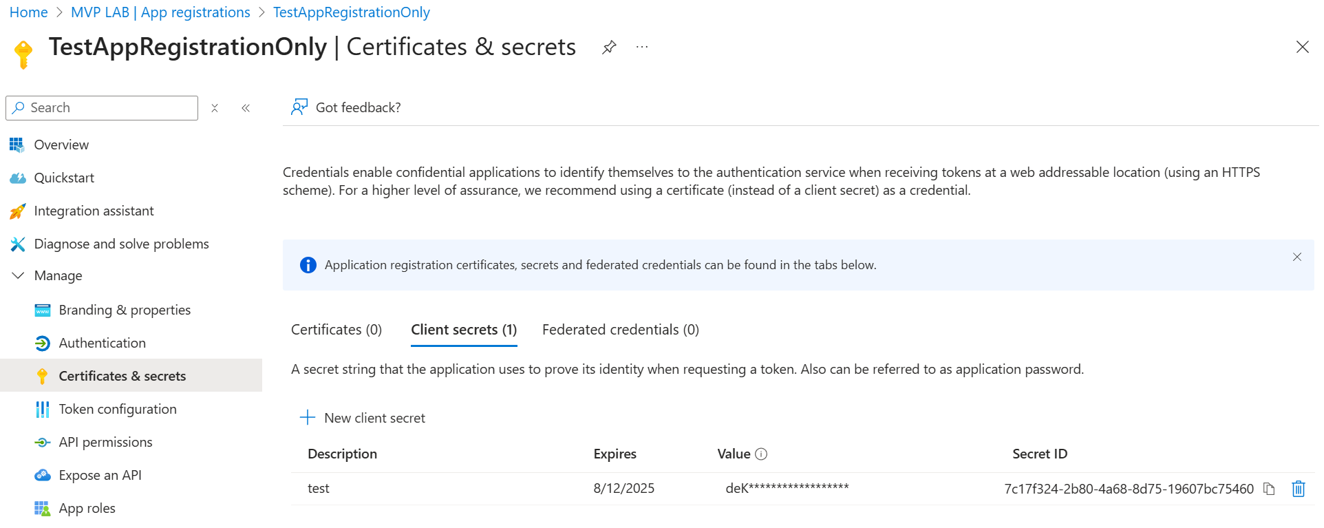Click the Integration assistant rocket icon

point(17,211)
